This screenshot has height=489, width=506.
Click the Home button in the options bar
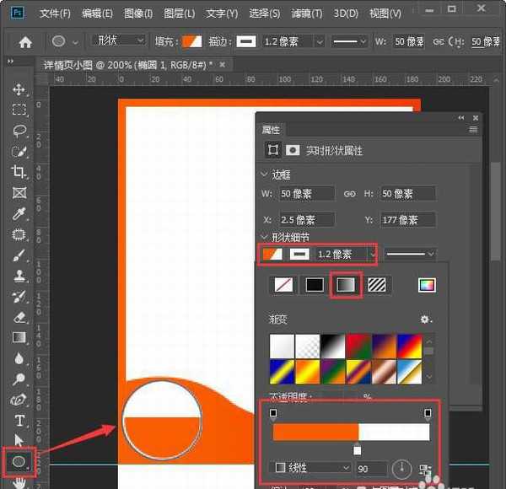tap(25, 41)
